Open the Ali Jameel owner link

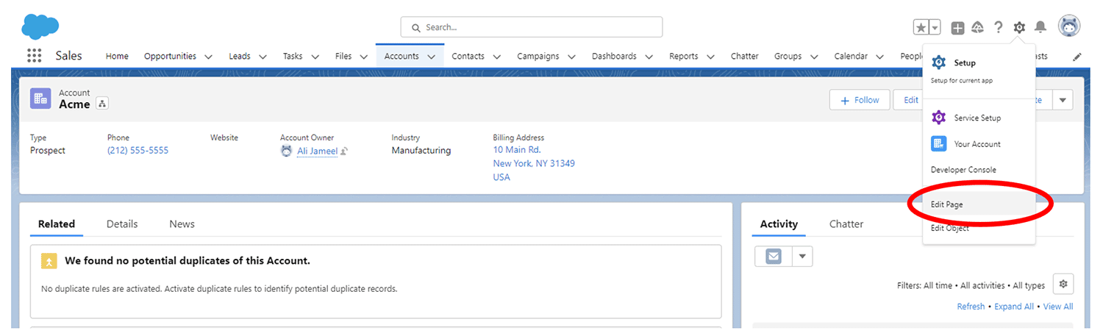[317, 151]
